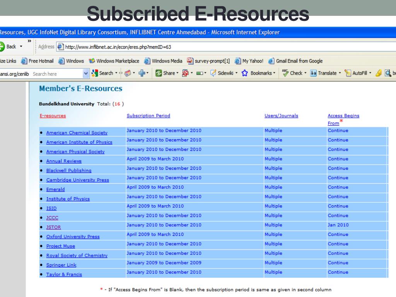396x297 pixels.
Task: Open Blackwell Publishing link
Action: (69, 171)
